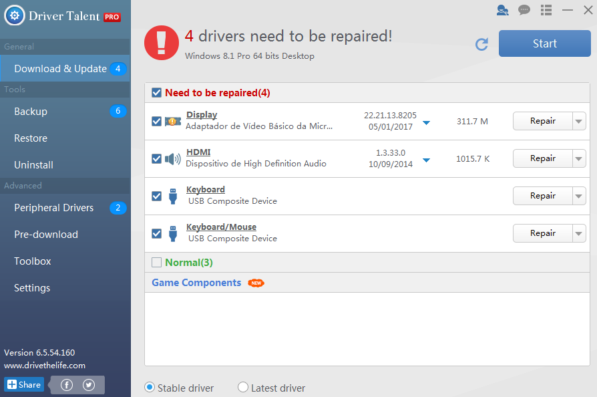Toggle the Need to be repaired checkbox

pos(156,93)
